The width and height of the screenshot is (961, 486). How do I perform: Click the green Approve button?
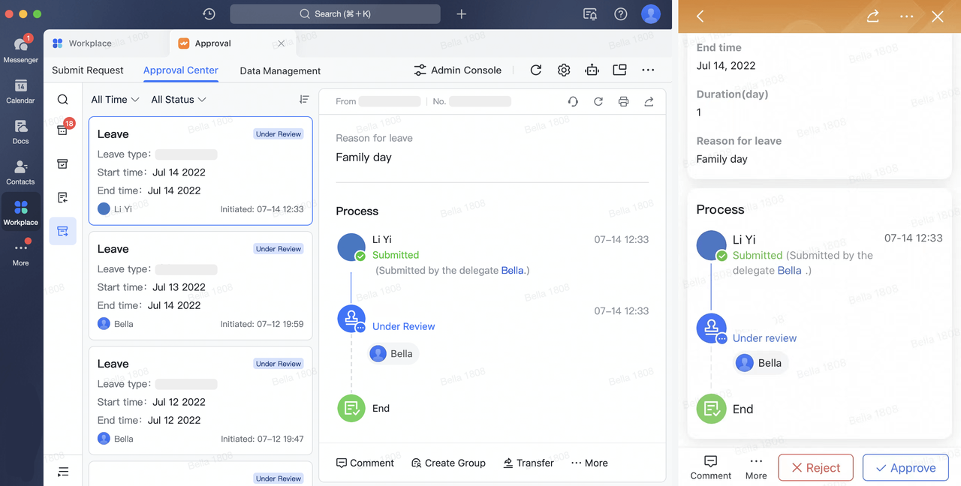point(905,468)
